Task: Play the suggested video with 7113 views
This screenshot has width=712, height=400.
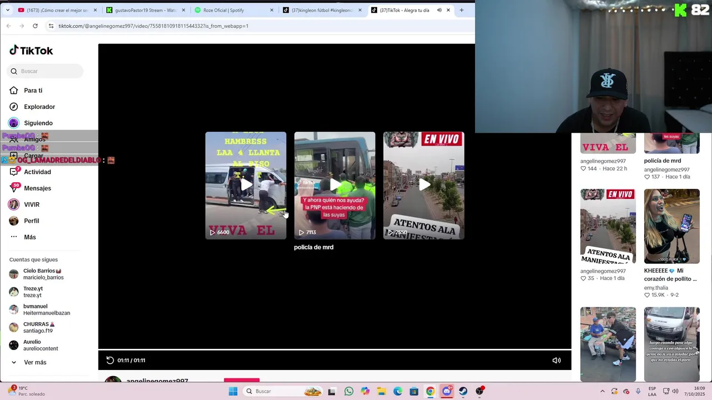Action: coord(335,186)
